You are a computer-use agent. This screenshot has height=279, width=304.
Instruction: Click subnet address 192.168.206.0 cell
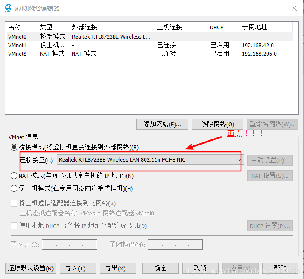click(259, 54)
